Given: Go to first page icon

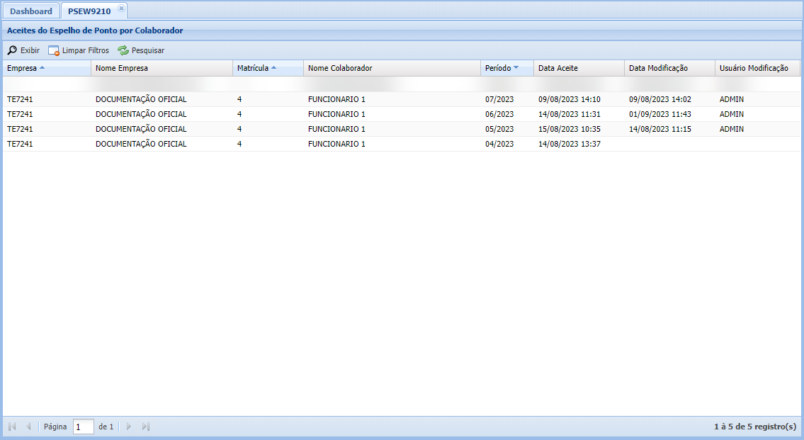Looking at the screenshot, I should click(12, 427).
